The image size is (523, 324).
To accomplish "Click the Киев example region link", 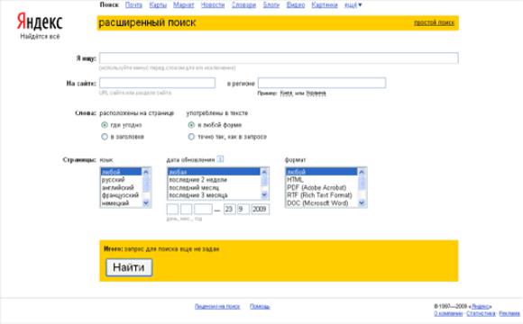I will coord(286,94).
